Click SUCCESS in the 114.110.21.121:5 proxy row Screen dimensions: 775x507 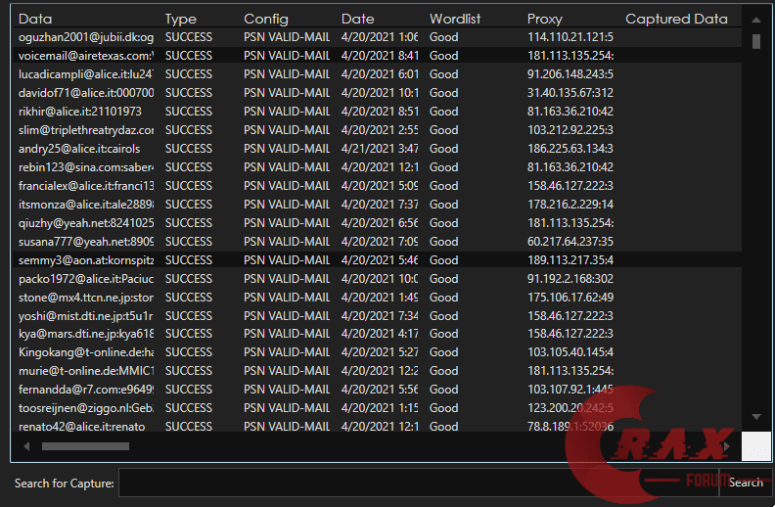pos(188,37)
